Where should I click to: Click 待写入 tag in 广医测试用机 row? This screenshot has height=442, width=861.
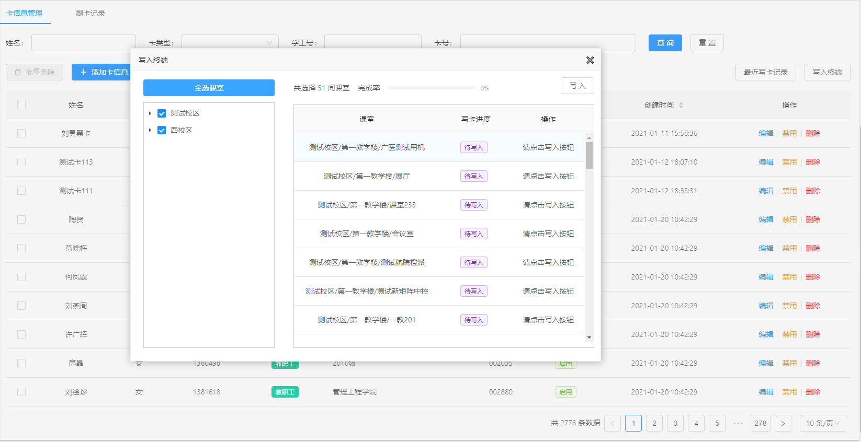pyautogui.click(x=474, y=147)
